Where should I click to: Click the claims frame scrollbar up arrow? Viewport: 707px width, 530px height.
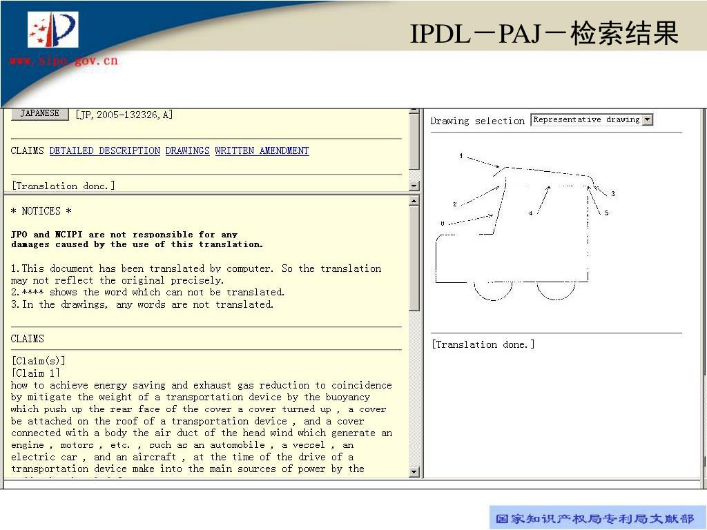(414, 201)
